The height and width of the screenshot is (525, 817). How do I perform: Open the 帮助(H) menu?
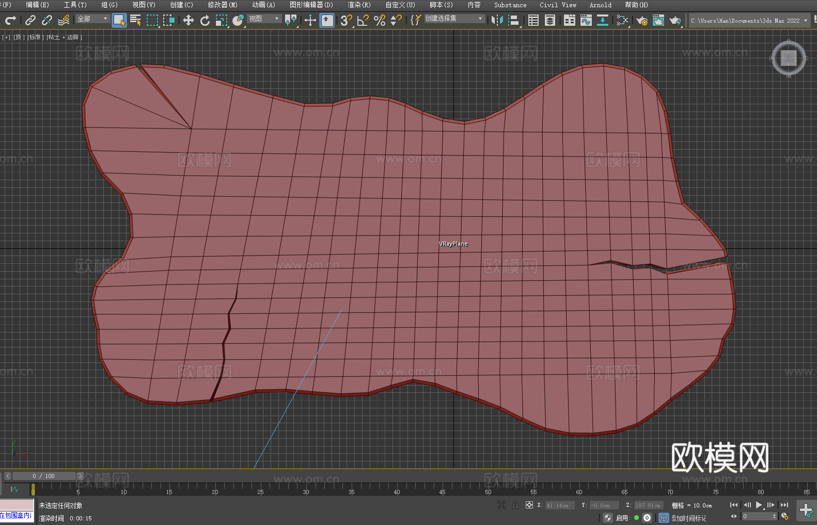[636, 5]
